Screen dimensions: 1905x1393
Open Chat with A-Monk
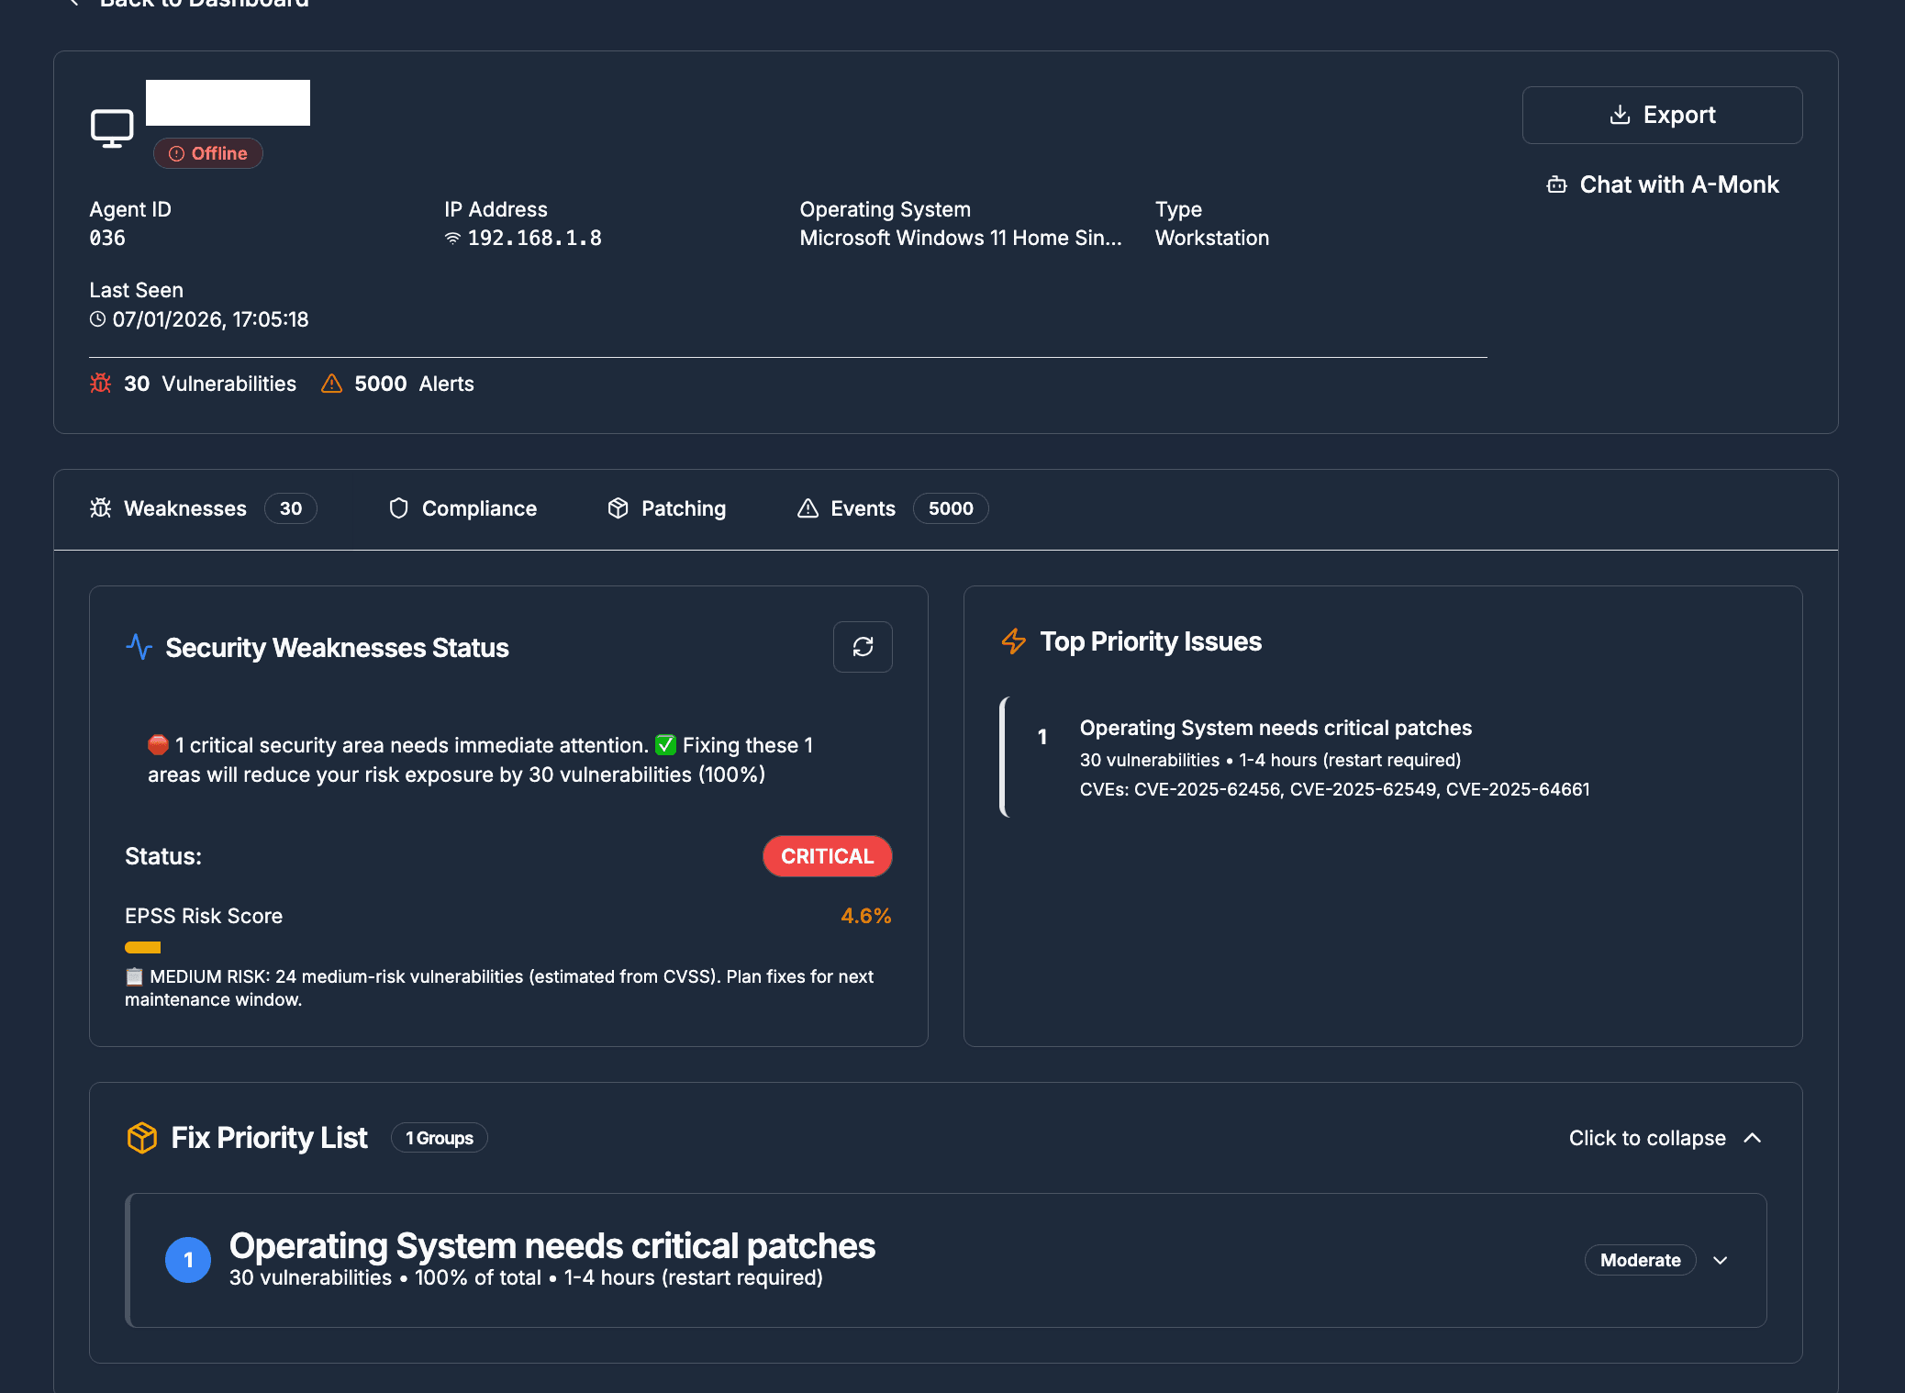pyautogui.click(x=1662, y=184)
